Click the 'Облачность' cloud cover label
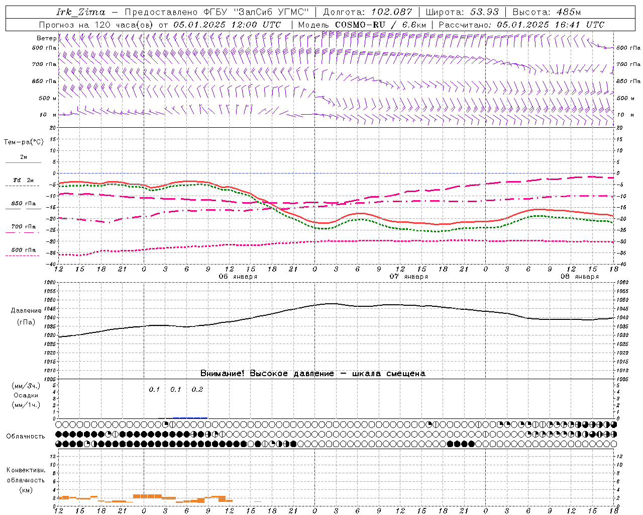The image size is (643, 515). [x=26, y=436]
